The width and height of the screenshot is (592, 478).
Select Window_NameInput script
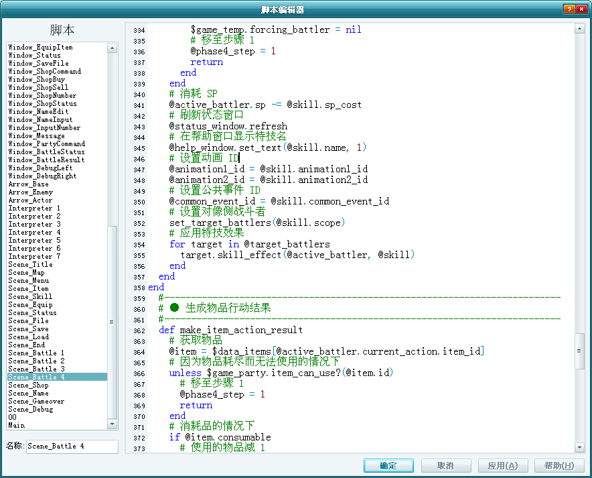pos(40,119)
